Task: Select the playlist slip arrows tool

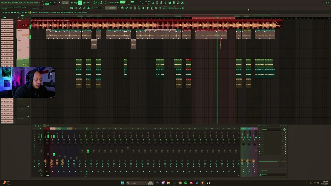Action: [15, 12]
